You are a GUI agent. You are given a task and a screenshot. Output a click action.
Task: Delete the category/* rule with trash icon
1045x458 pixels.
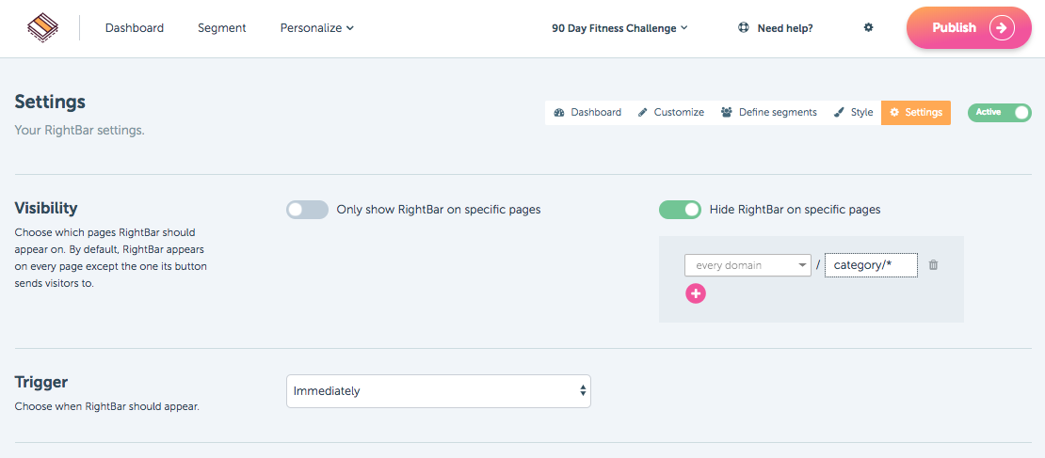pos(933,265)
